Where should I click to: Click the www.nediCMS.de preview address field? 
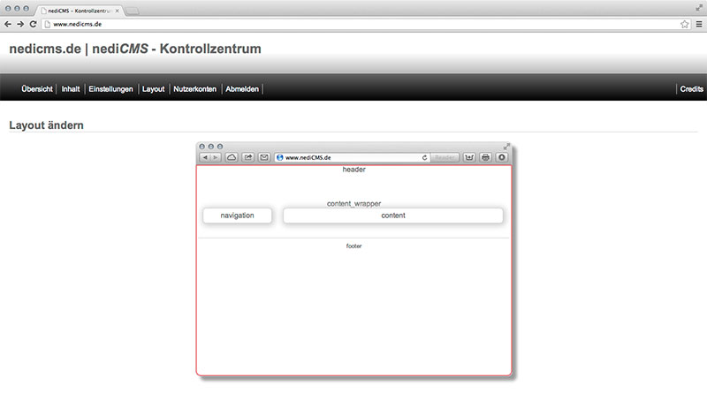click(x=352, y=158)
